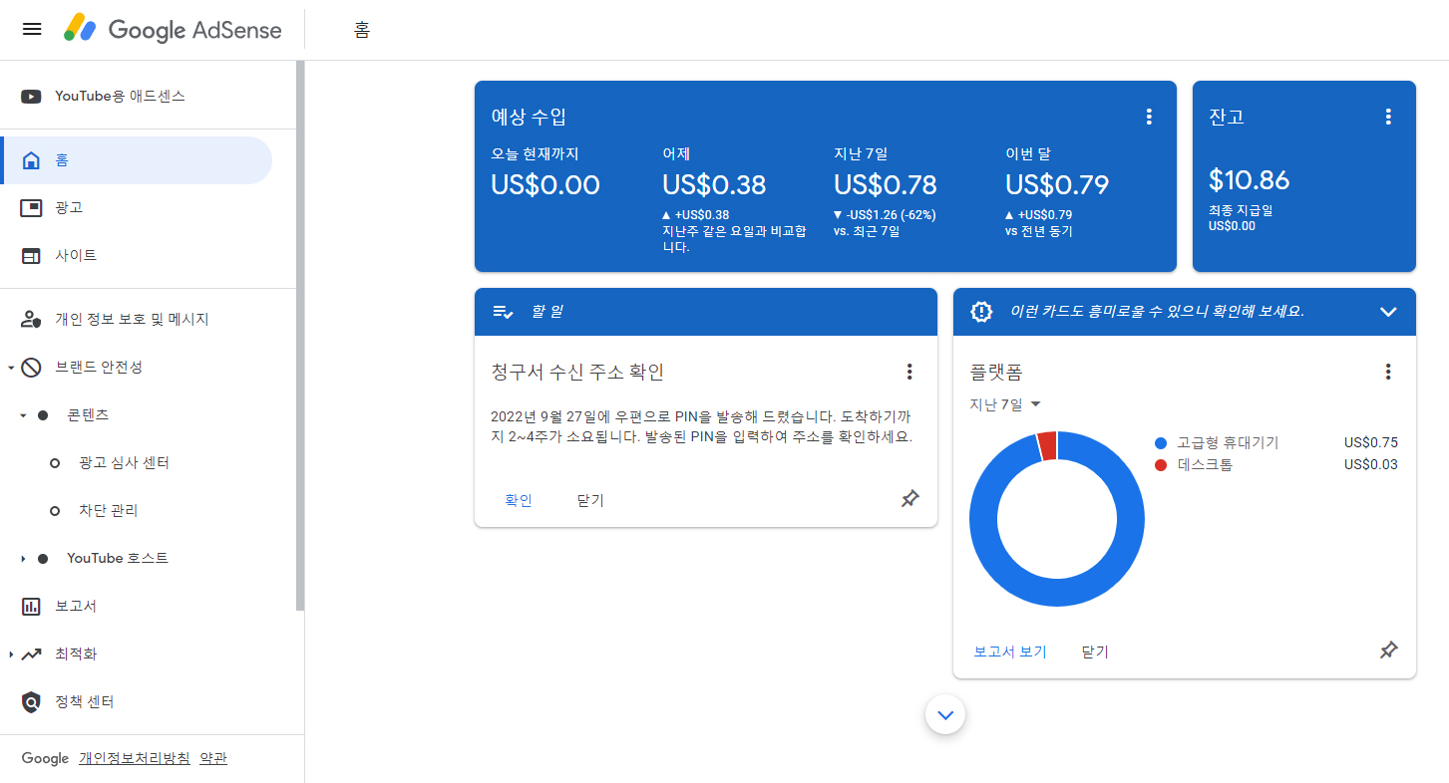Screen dimensions: 1449x783
Task: Pin the 플랫폼 card
Action: pyautogui.click(x=1388, y=651)
